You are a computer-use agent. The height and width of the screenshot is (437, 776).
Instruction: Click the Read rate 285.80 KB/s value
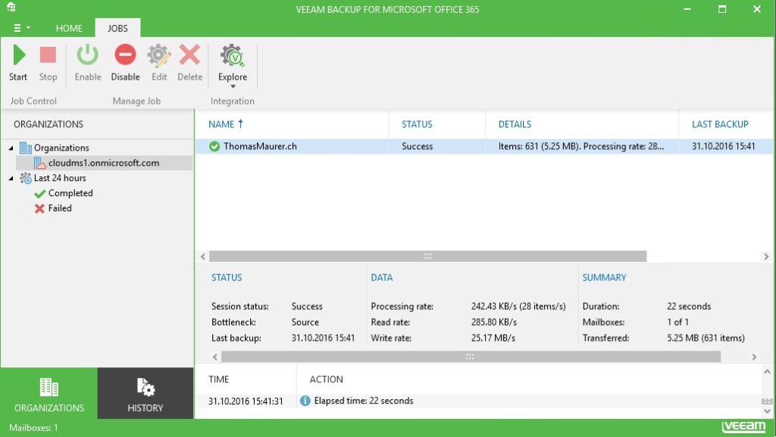click(494, 323)
